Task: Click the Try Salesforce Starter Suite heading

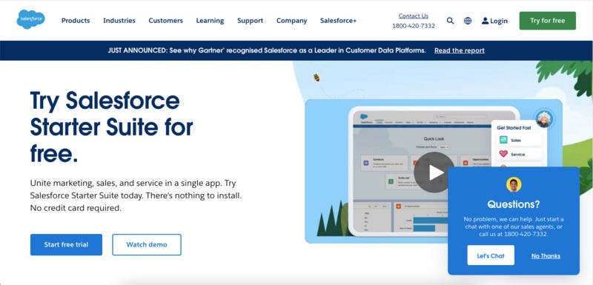Action: pos(112,127)
